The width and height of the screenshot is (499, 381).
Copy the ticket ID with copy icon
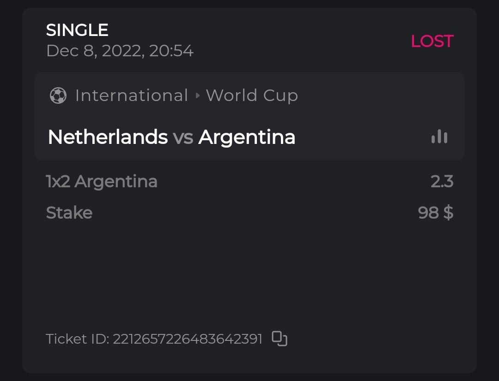click(280, 339)
